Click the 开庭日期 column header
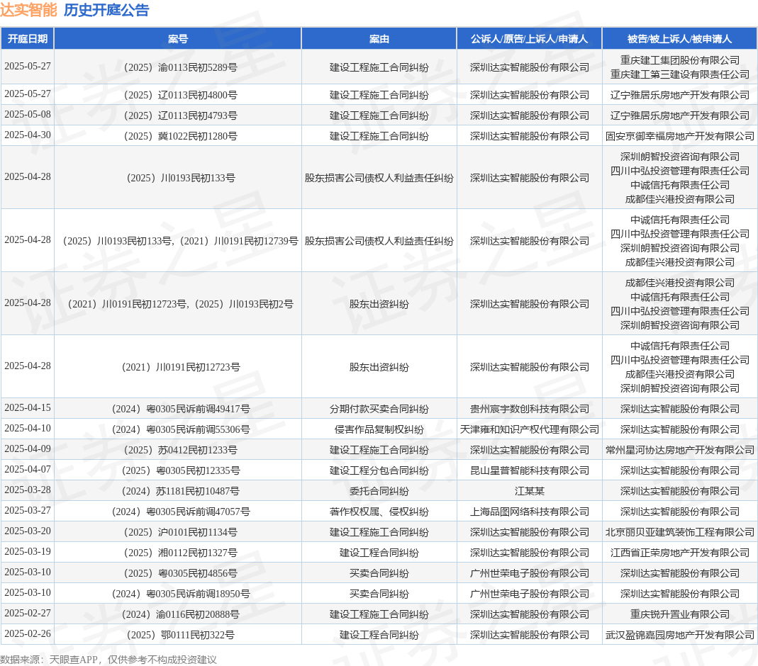The width and height of the screenshot is (758, 666). point(28,39)
